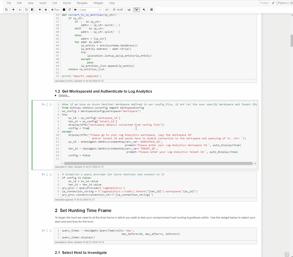Screen dimensions: 293x257
Task: Select the In [ ] prompt of query provider cell
Action: (x=47, y=174)
